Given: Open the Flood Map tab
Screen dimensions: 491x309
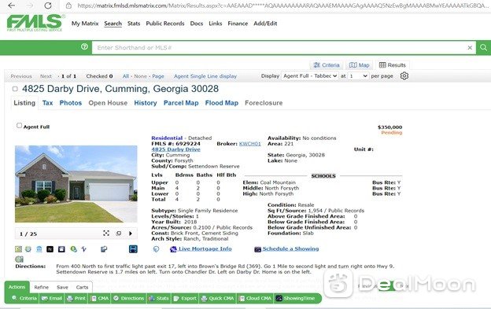Looking at the screenshot, I should click(222, 103).
